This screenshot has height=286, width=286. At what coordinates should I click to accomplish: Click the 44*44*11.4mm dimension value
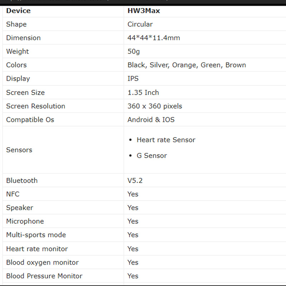coord(153,38)
